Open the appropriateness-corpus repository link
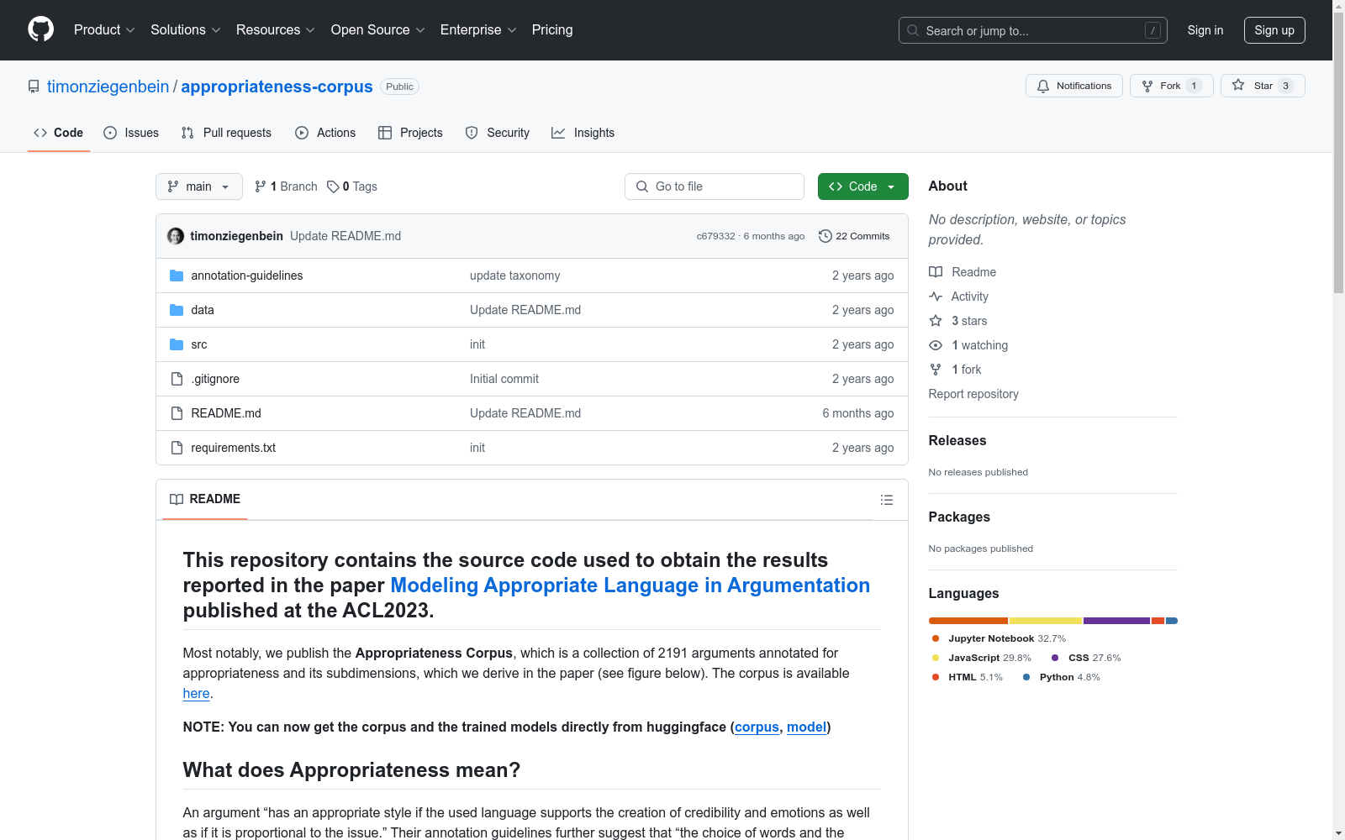Screen dimensions: 1345x840 pos(277,87)
